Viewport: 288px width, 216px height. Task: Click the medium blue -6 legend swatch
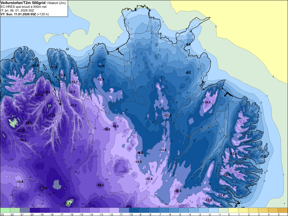174,210
